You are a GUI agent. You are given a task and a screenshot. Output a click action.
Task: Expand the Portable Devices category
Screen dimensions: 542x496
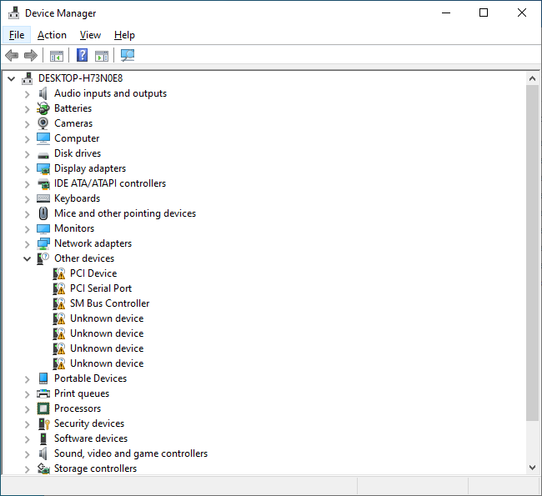(28, 379)
